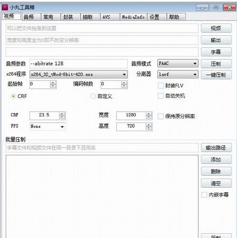237x238 pixels.
Task: Click the 音频参数 abitrate input field
Action: pyautogui.click(x=79, y=64)
